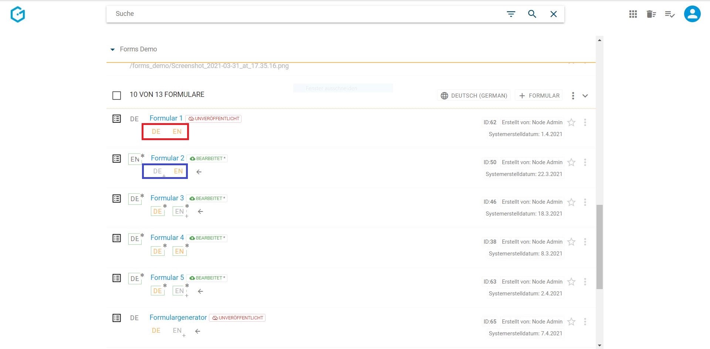Favorite Formular 4 with the star

point(571,242)
